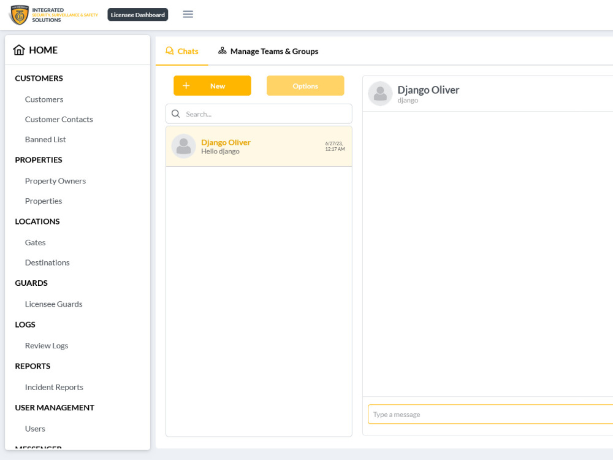This screenshot has width=613, height=460.
Task: Open Manage Teams & Groups tab
Action: 268,52
